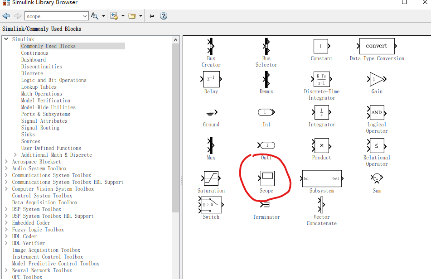
Task: Pick the Terminator block
Action: click(265, 204)
